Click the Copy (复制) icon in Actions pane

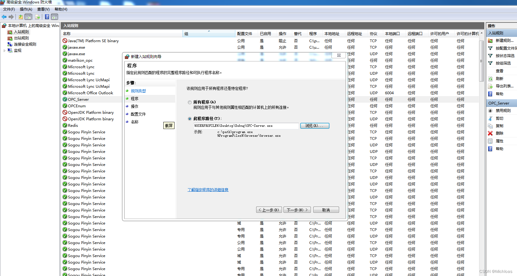click(x=490, y=126)
